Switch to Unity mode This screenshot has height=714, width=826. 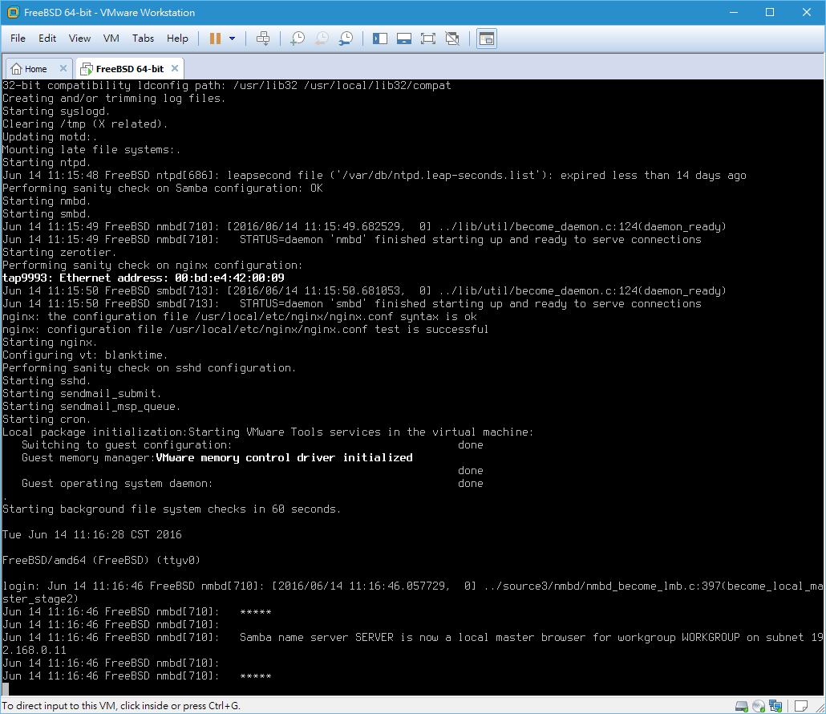pos(452,39)
